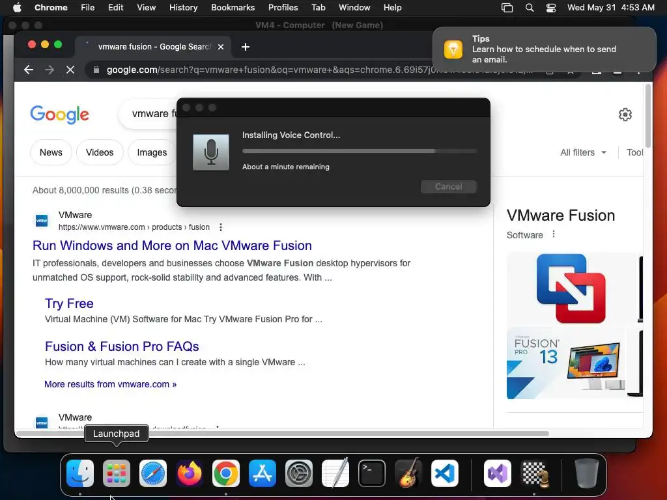Image resolution: width=667 pixels, height=500 pixels.
Task: Open the Chess app in dock
Action: pyautogui.click(x=534, y=473)
